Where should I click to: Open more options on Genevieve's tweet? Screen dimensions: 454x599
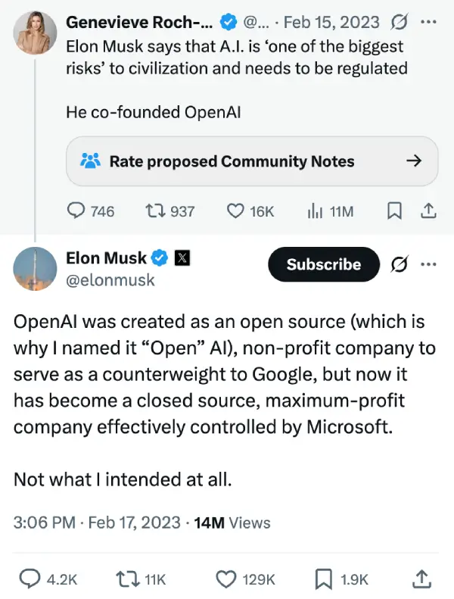click(428, 22)
